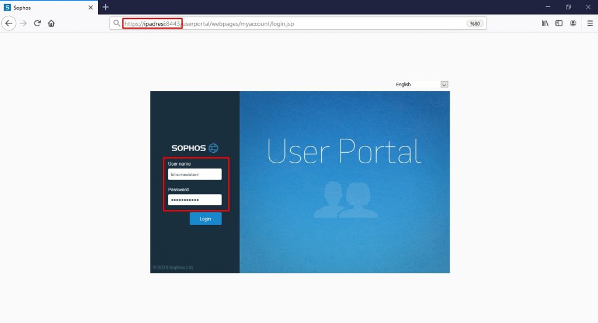
Task: Select the Sophos browser tab
Action: click(x=49, y=7)
